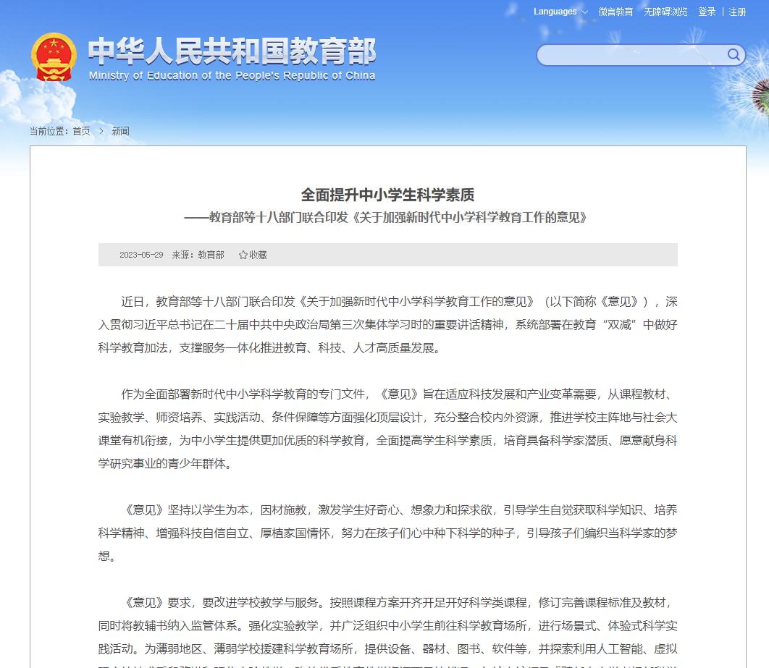This screenshot has height=668, width=769.
Task: Click the article date 2023-05-29
Action: 141,255
